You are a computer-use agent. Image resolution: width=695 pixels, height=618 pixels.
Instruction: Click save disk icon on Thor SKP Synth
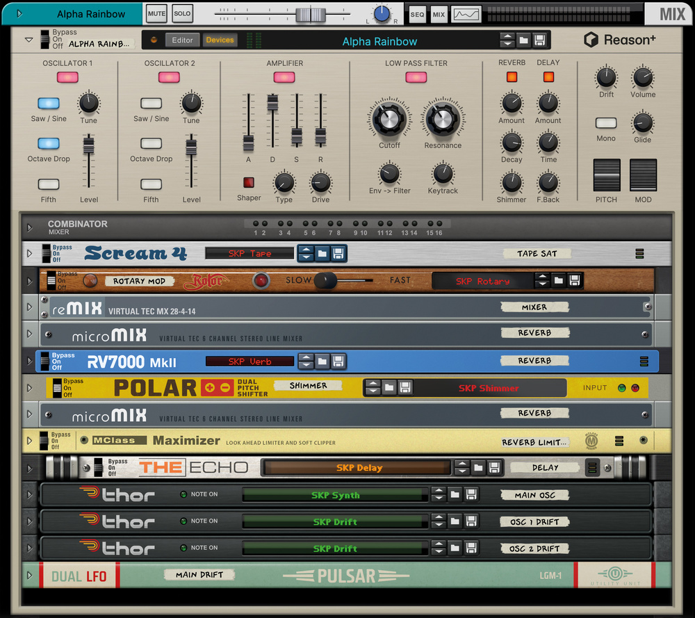pyautogui.click(x=471, y=494)
